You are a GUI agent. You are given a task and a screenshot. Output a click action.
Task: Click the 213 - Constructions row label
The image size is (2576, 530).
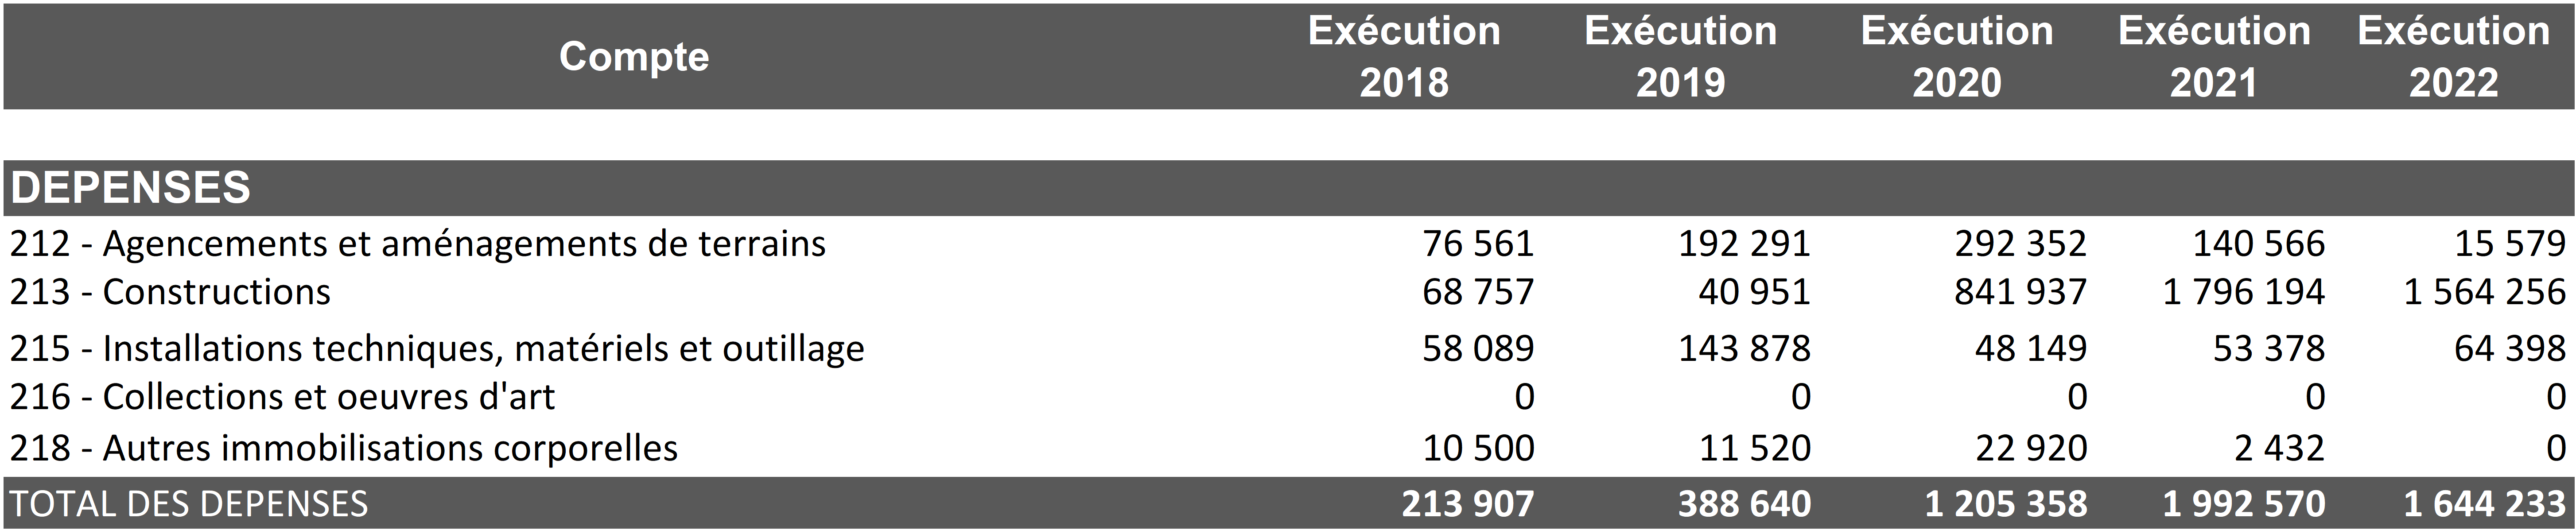pyautogui.click(x=170, y=292)
